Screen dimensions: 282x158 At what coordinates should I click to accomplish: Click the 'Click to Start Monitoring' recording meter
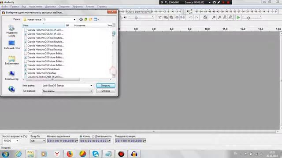139,12
